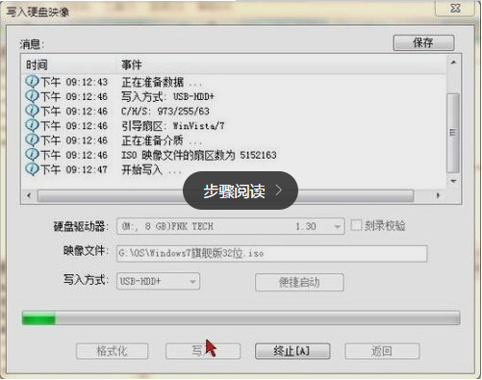Click the 时间 column header
The height and width of the screenshot is (380, 482).
(x=37, y=65)
